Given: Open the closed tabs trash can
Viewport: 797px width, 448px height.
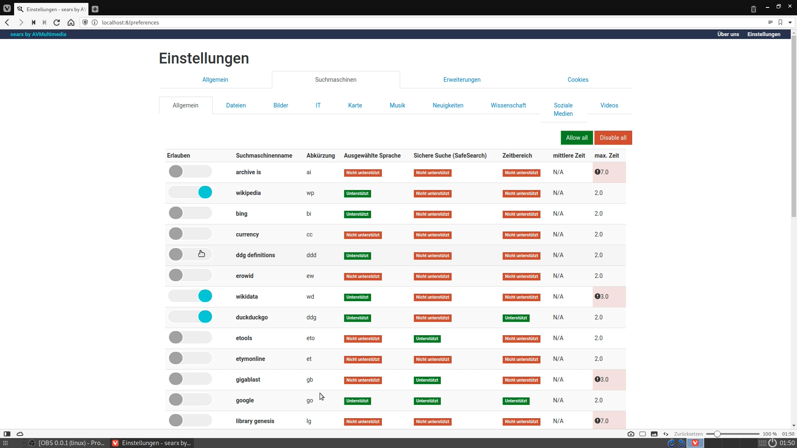Looking at the screenshot, I should pos(753,9).
